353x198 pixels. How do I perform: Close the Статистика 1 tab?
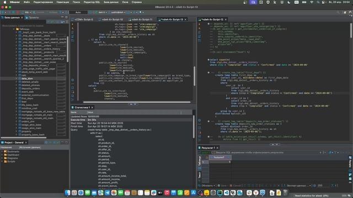(x=92, y=108)
